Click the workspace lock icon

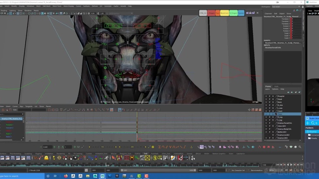pyautogui.click(x=303, y=7)
